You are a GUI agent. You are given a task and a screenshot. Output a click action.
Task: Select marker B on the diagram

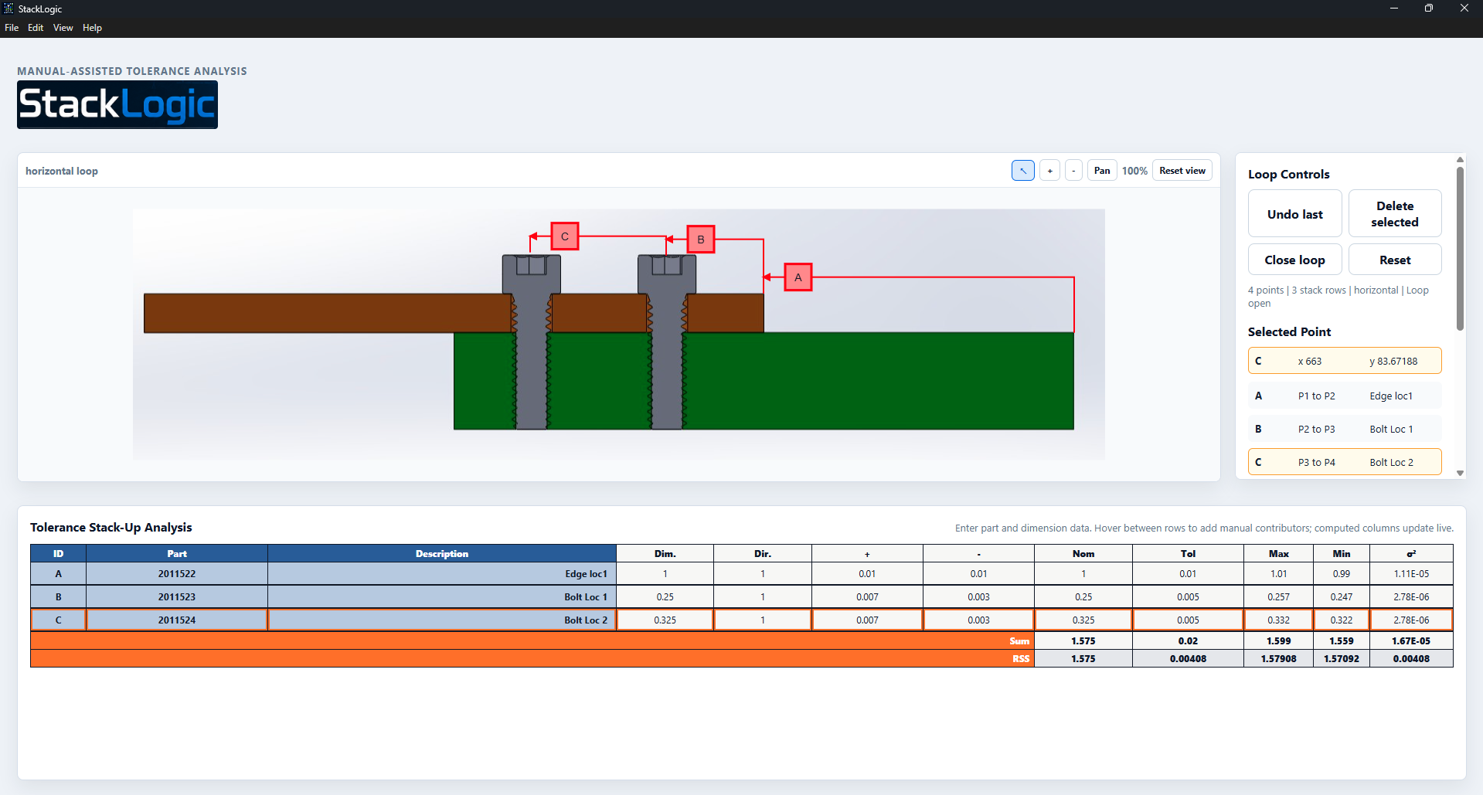[701, 240]
